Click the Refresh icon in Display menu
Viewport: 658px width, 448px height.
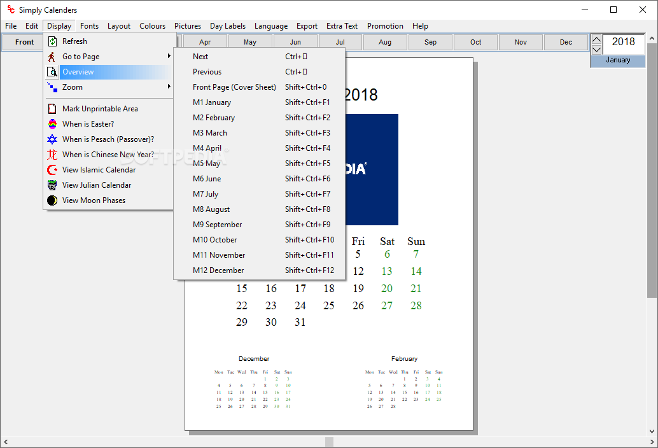(x=52, y=41)
